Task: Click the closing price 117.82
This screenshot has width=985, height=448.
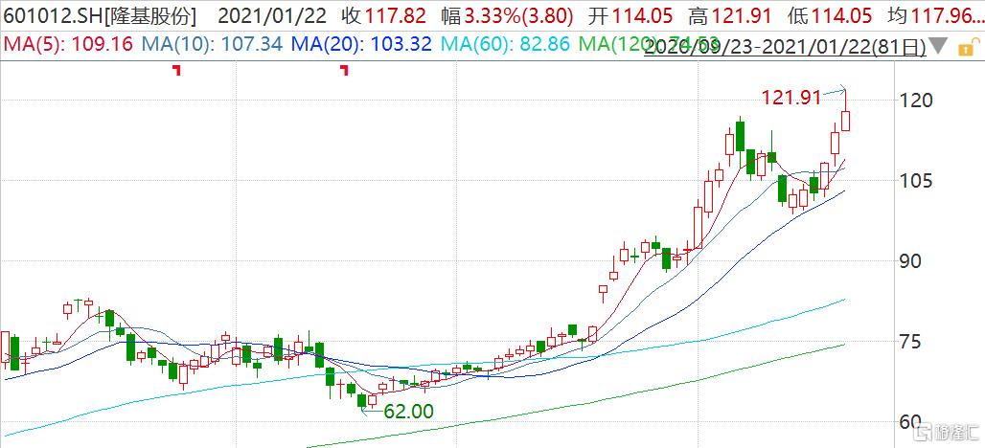Action: pos(397,15)
